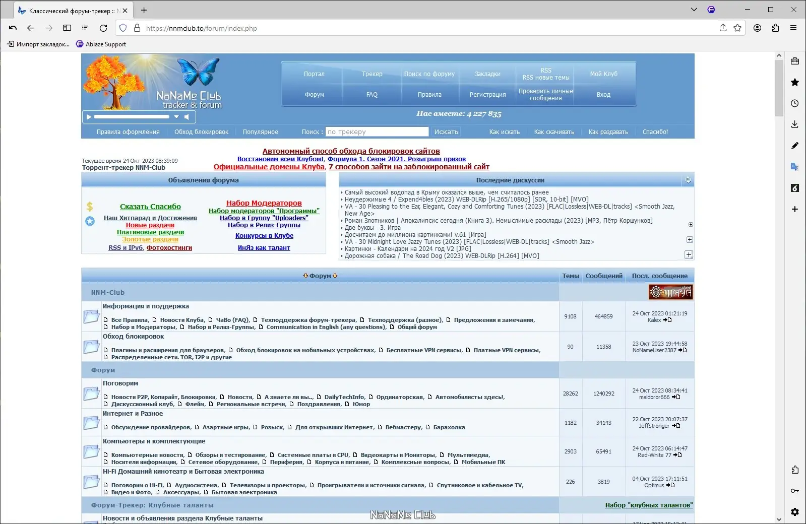806x524 pixels.
Task: Click the page vertical scrollbar thumb
Action: 779,88
